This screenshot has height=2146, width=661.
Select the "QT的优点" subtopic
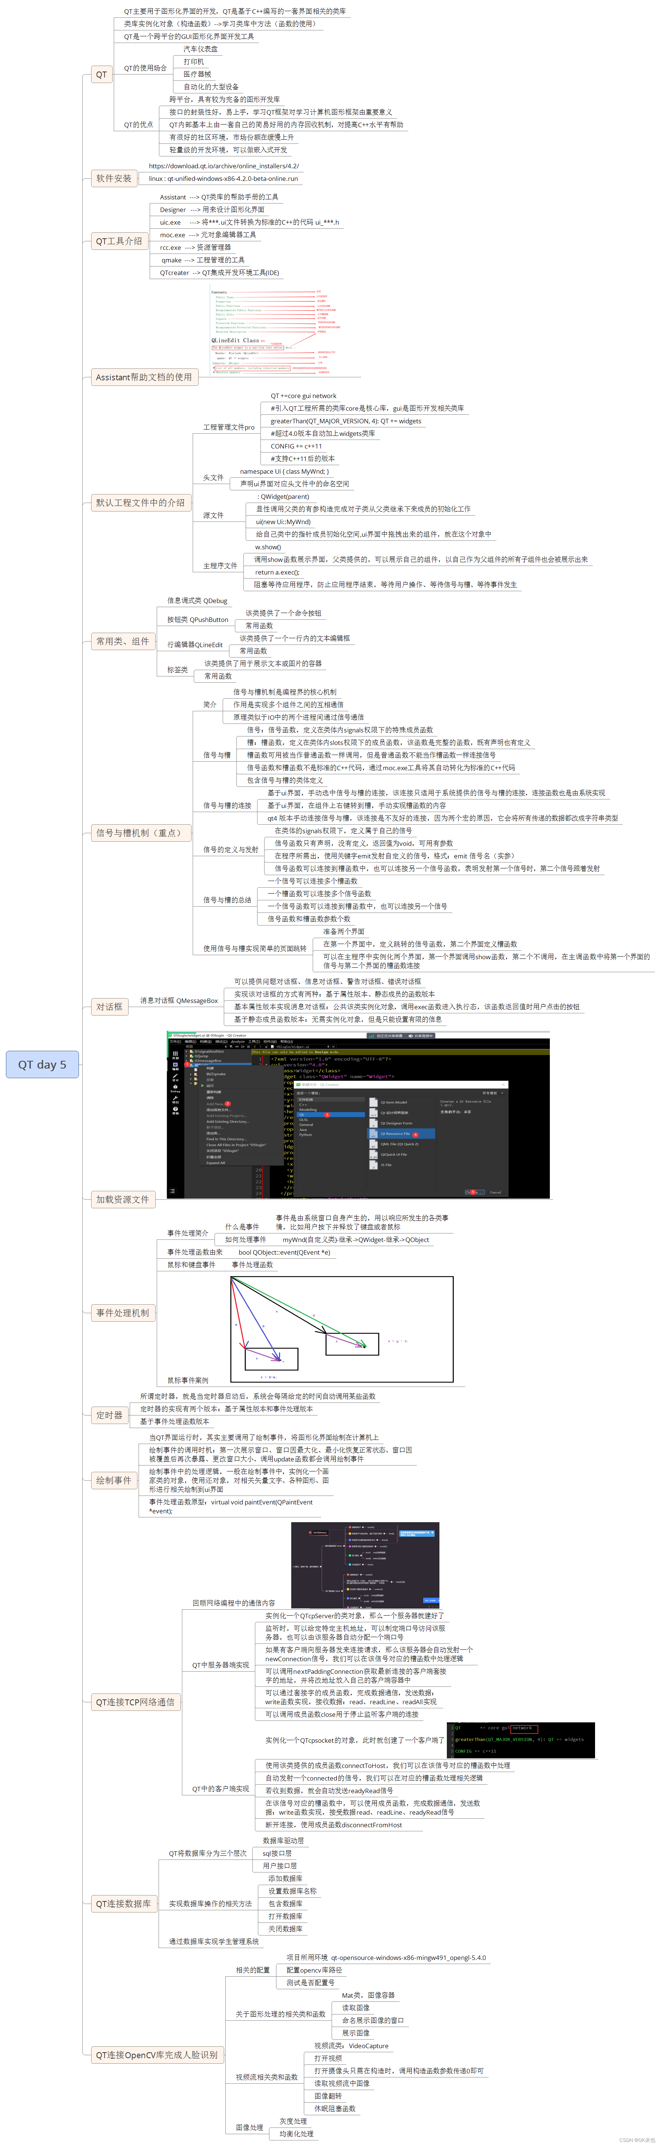point(138,124)
